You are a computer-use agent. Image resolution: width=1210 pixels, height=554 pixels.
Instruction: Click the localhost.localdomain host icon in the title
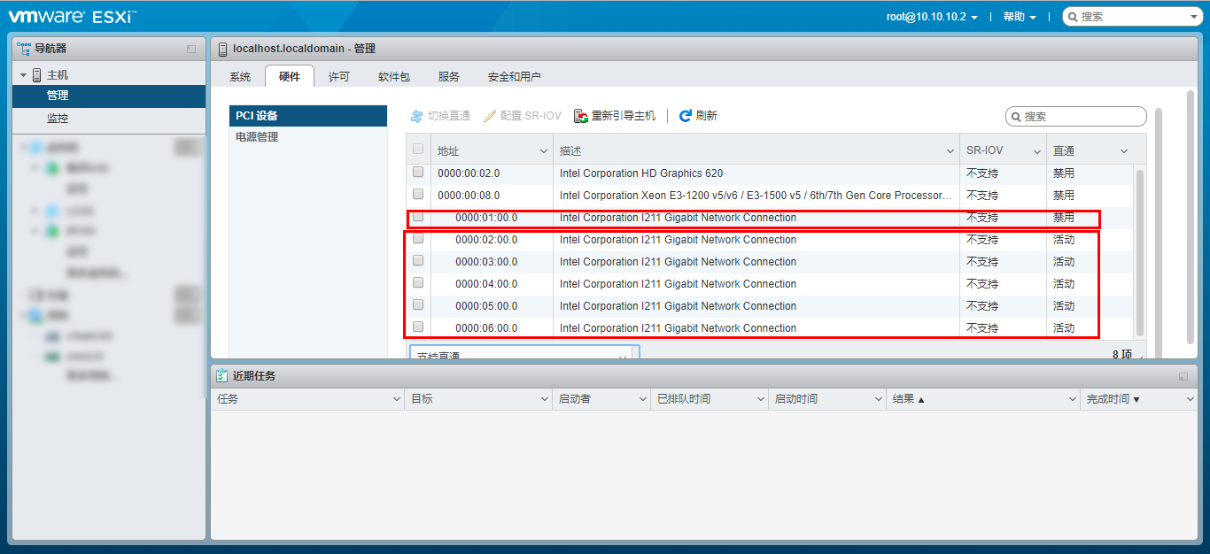tap(221, 49)
